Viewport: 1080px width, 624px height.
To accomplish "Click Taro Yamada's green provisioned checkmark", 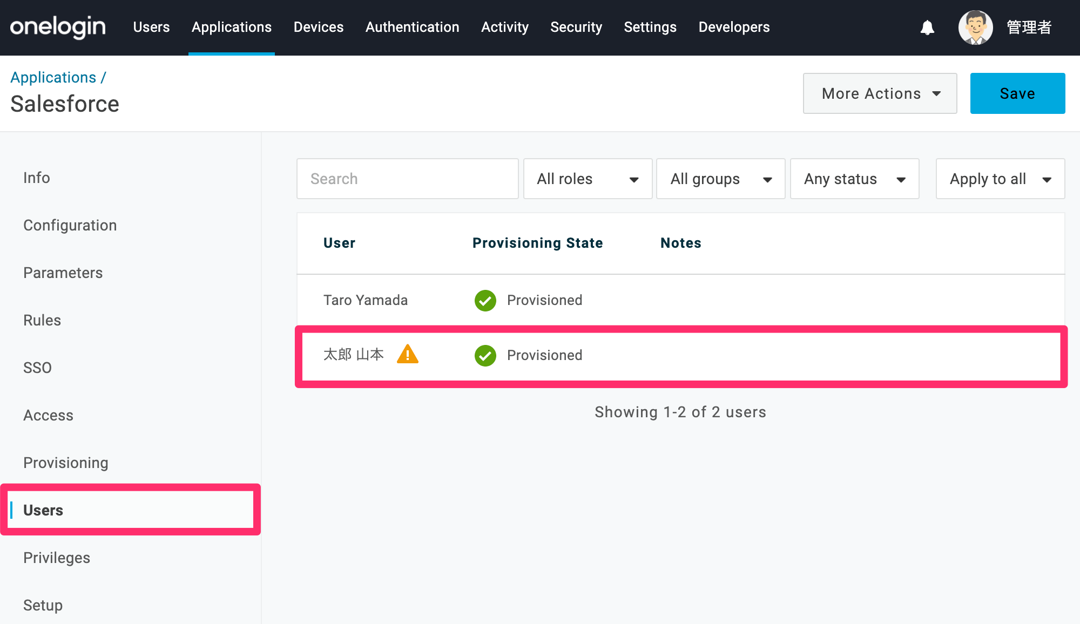I will click(x=485, y=301).
